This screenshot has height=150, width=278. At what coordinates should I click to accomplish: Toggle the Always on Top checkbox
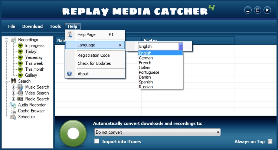(270, 141)
